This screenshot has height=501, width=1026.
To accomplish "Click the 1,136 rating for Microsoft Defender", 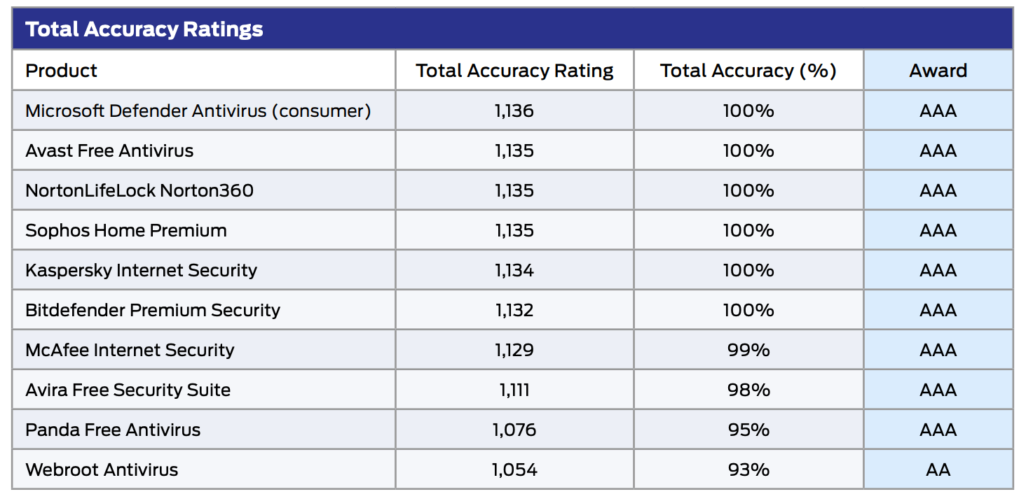I will (514, 111).
